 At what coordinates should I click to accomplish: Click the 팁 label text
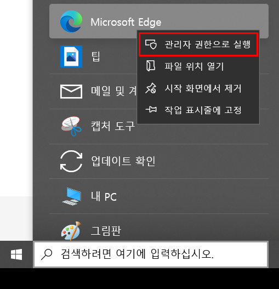point(96,56)
